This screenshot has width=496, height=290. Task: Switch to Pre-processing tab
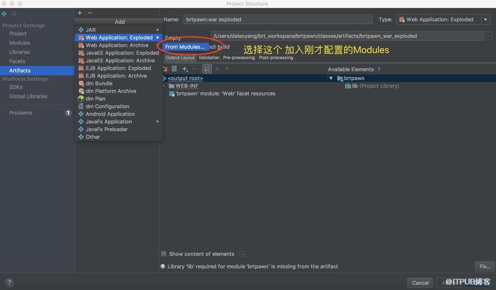(x=239, y=57)
